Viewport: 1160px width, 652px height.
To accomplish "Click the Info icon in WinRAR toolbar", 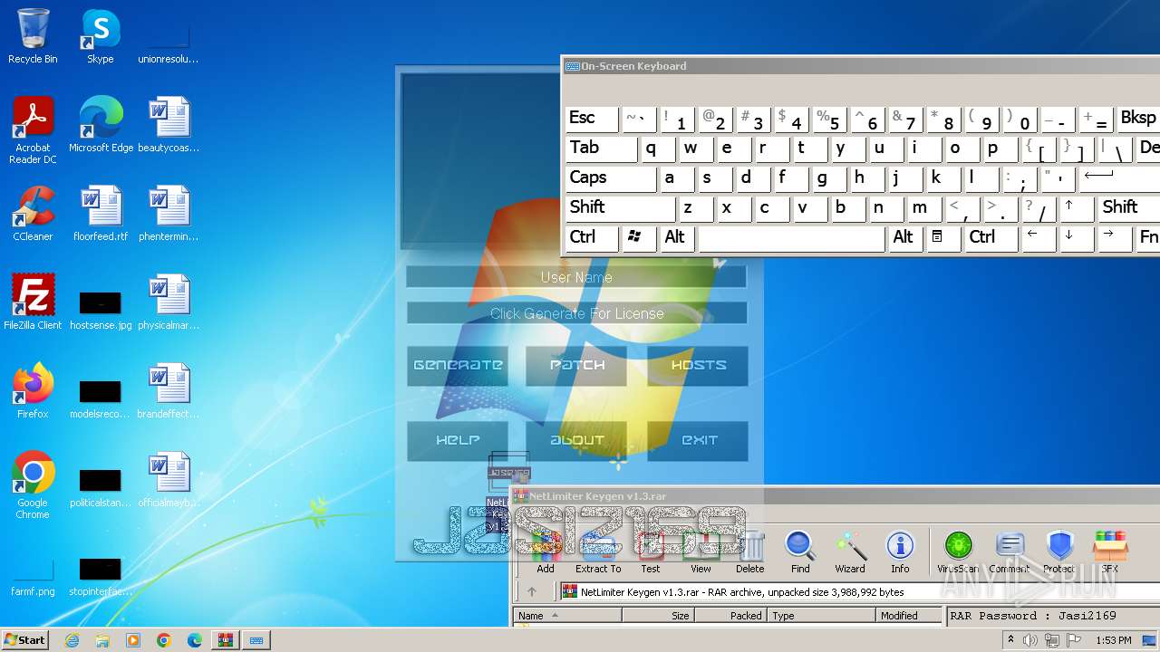I will 900,551.
